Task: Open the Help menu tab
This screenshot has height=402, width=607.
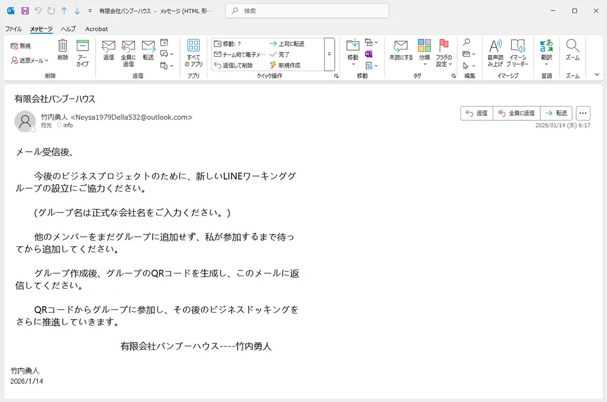Action: click(67, 29)
